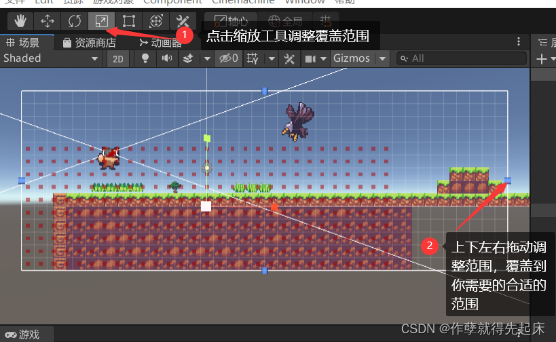Viewport: 556px width, 342px height.
Task: Select the small tree sprite
Action: 175,187
